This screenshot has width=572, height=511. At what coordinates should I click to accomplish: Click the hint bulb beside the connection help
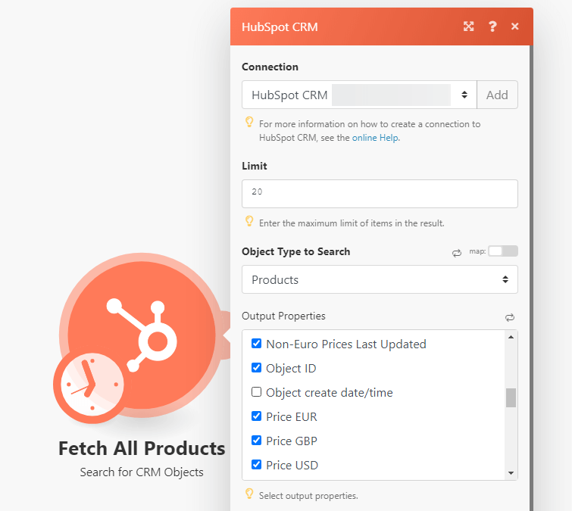coord(249,122)
